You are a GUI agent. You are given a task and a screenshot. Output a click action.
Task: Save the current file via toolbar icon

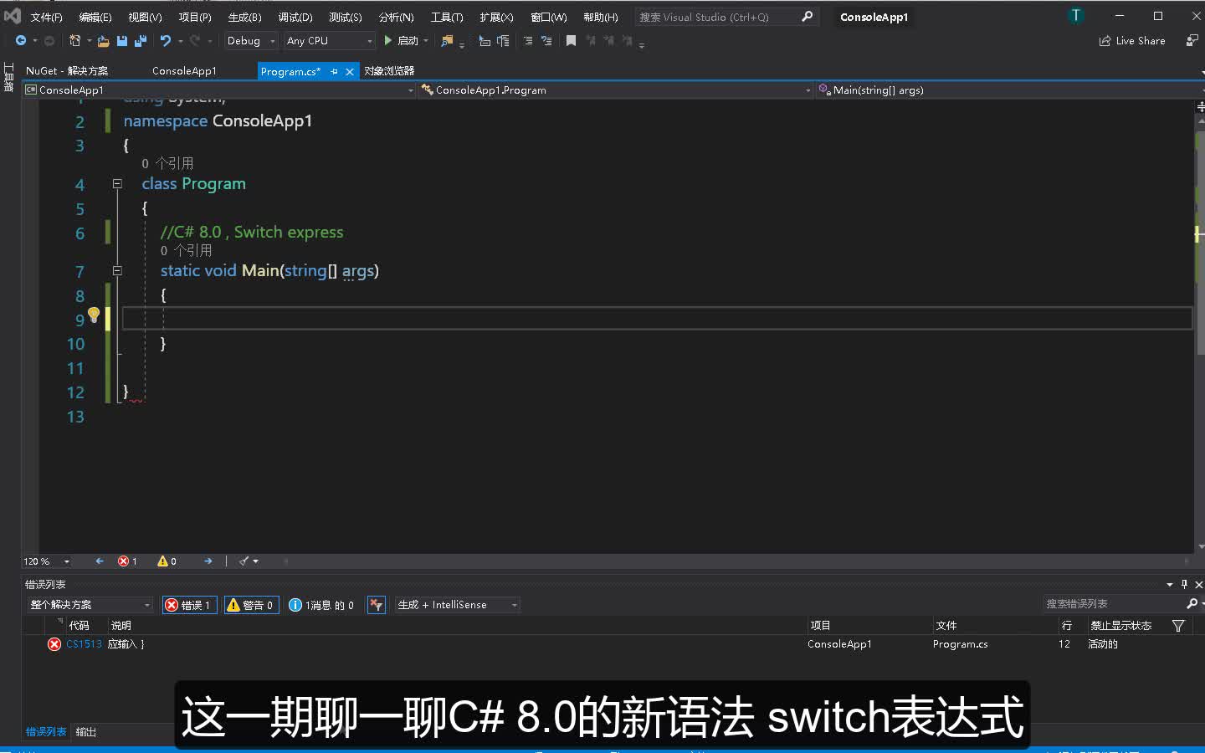122,40
